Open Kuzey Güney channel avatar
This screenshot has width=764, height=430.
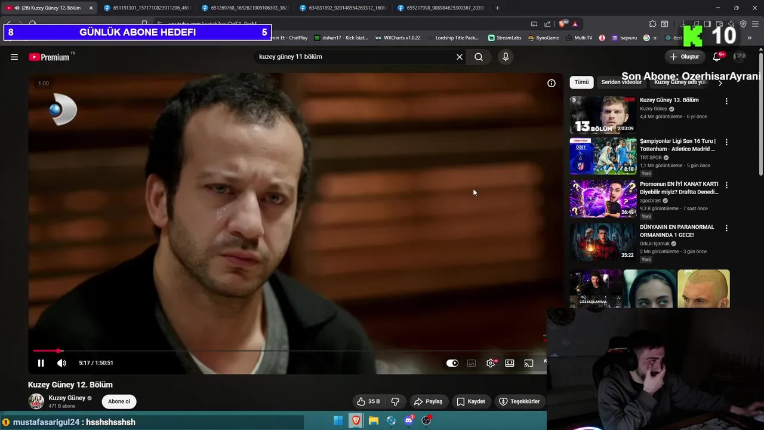click(36, 401)
